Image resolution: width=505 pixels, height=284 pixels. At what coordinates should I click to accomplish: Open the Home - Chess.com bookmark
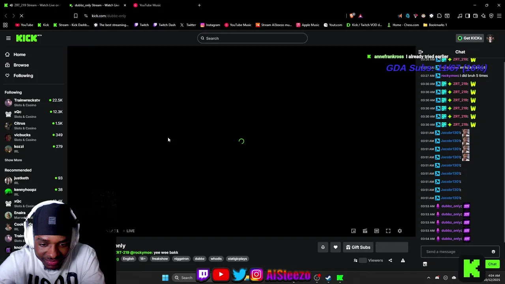(x=403, y=25)
